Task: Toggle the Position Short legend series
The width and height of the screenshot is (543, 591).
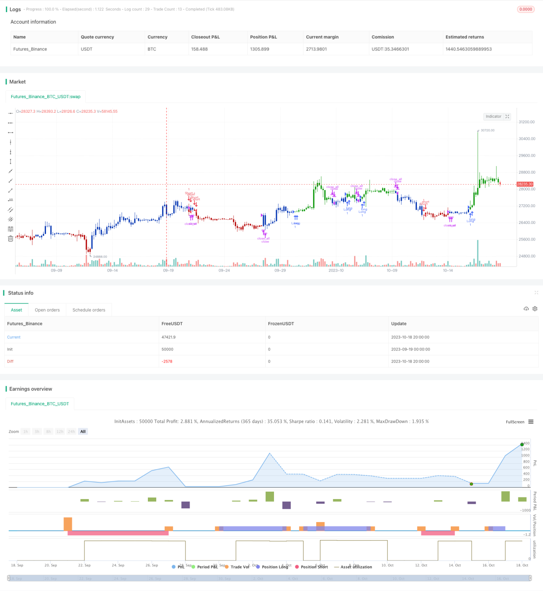Action: (x=311, y=567)
